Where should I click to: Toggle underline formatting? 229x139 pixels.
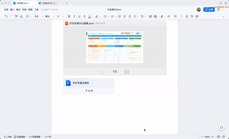click(x=79, y=16)
